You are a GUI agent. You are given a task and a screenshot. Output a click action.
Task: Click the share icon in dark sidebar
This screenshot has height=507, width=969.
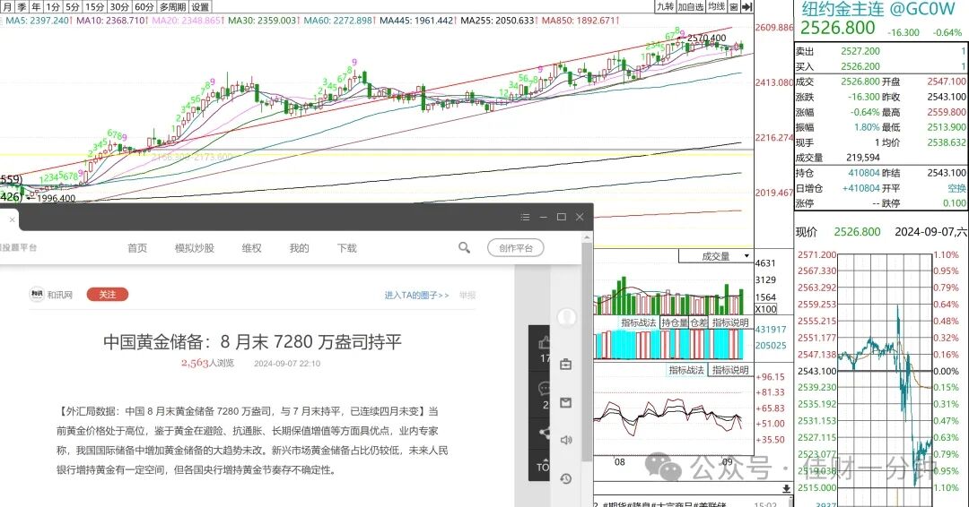pyautogui.click(x=545, y=433)
